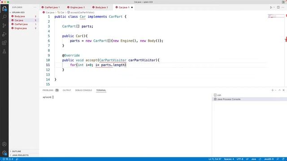Open the Explorer view in activity bar
The height and width of the screenshot is (161, 287).
[4, 8]
